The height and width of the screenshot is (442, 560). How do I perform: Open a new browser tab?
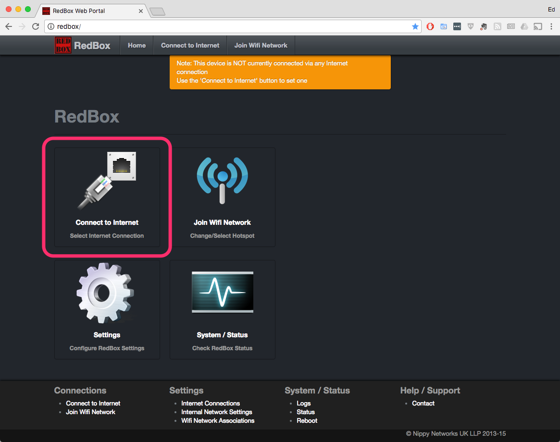point(157,12)
